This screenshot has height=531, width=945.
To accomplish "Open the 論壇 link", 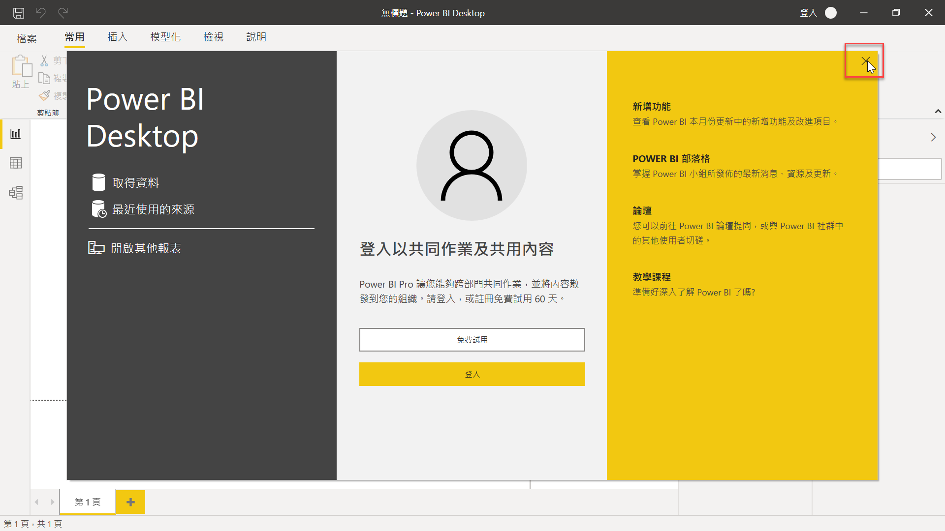I will coord(642,211).
